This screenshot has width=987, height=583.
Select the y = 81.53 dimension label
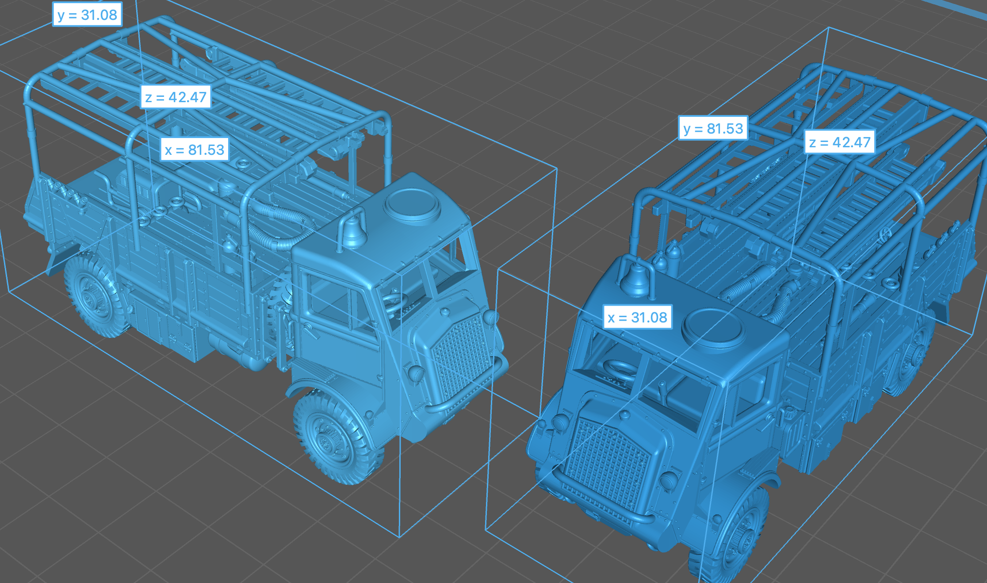(x=713, y=128)
